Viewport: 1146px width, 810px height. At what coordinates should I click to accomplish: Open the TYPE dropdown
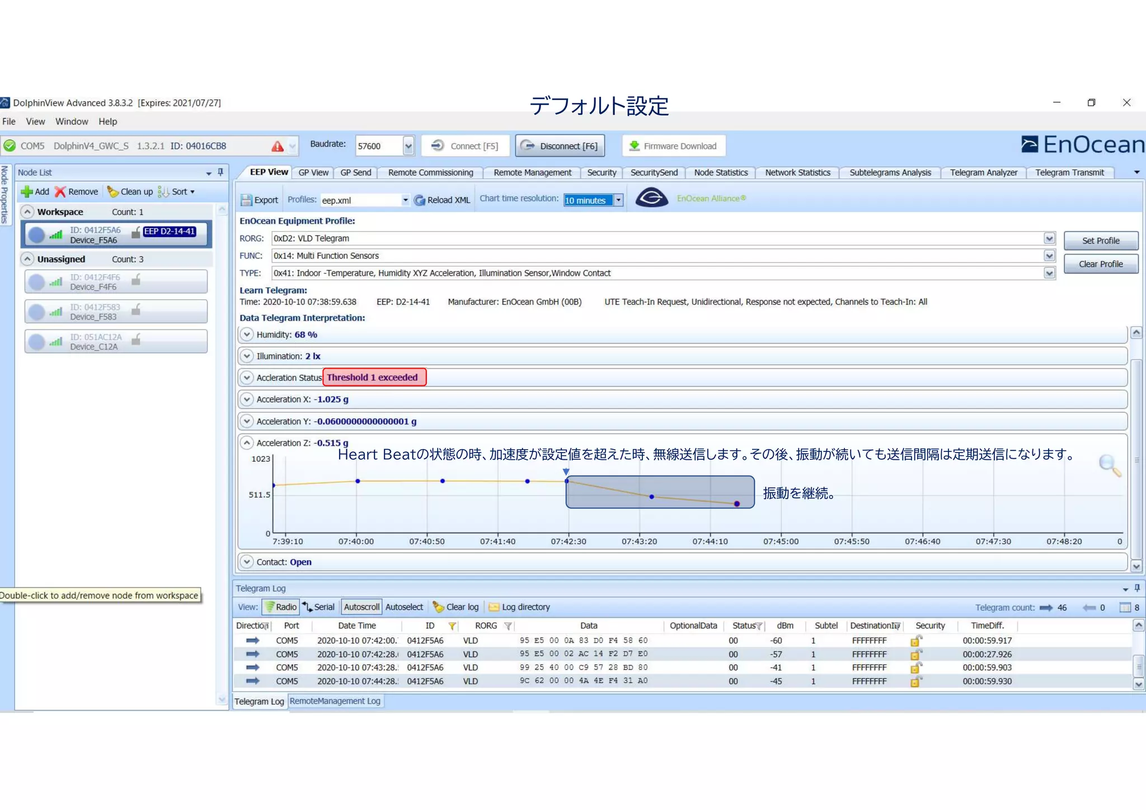click(1049, 273)
